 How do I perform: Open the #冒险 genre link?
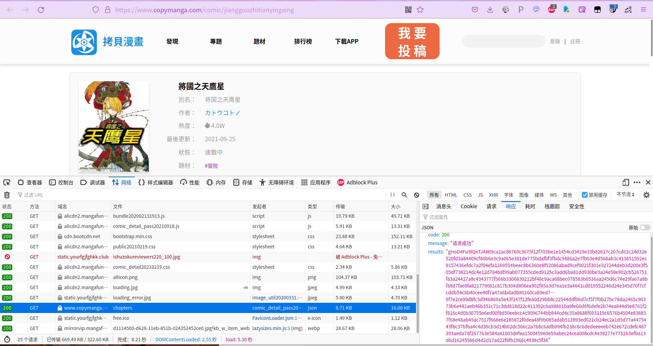211,166
